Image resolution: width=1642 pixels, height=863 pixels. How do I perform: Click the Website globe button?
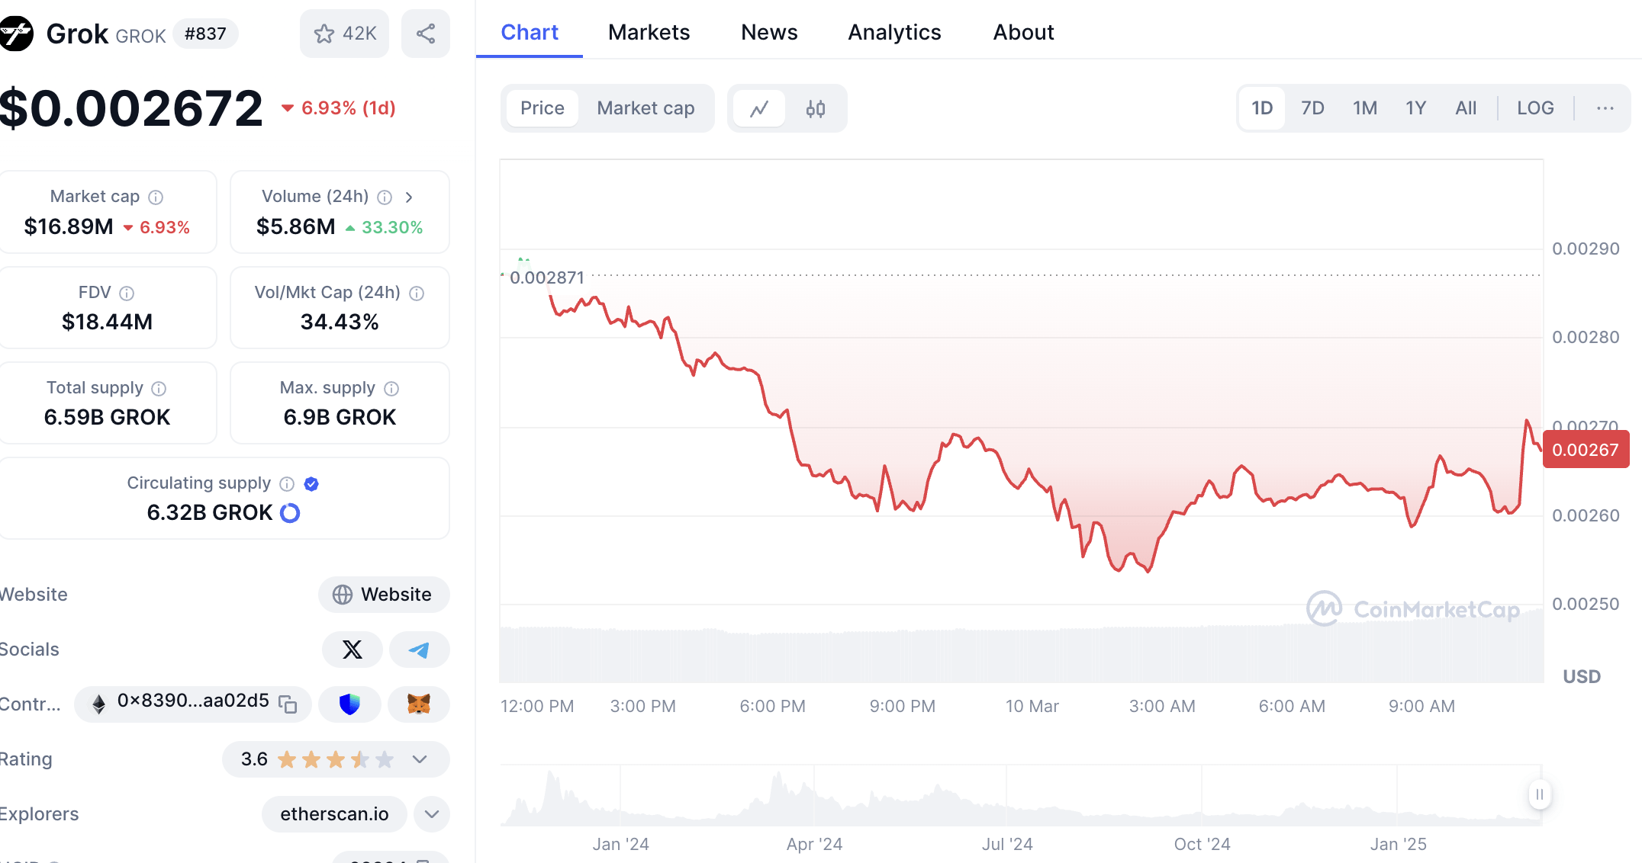point(384,595)
